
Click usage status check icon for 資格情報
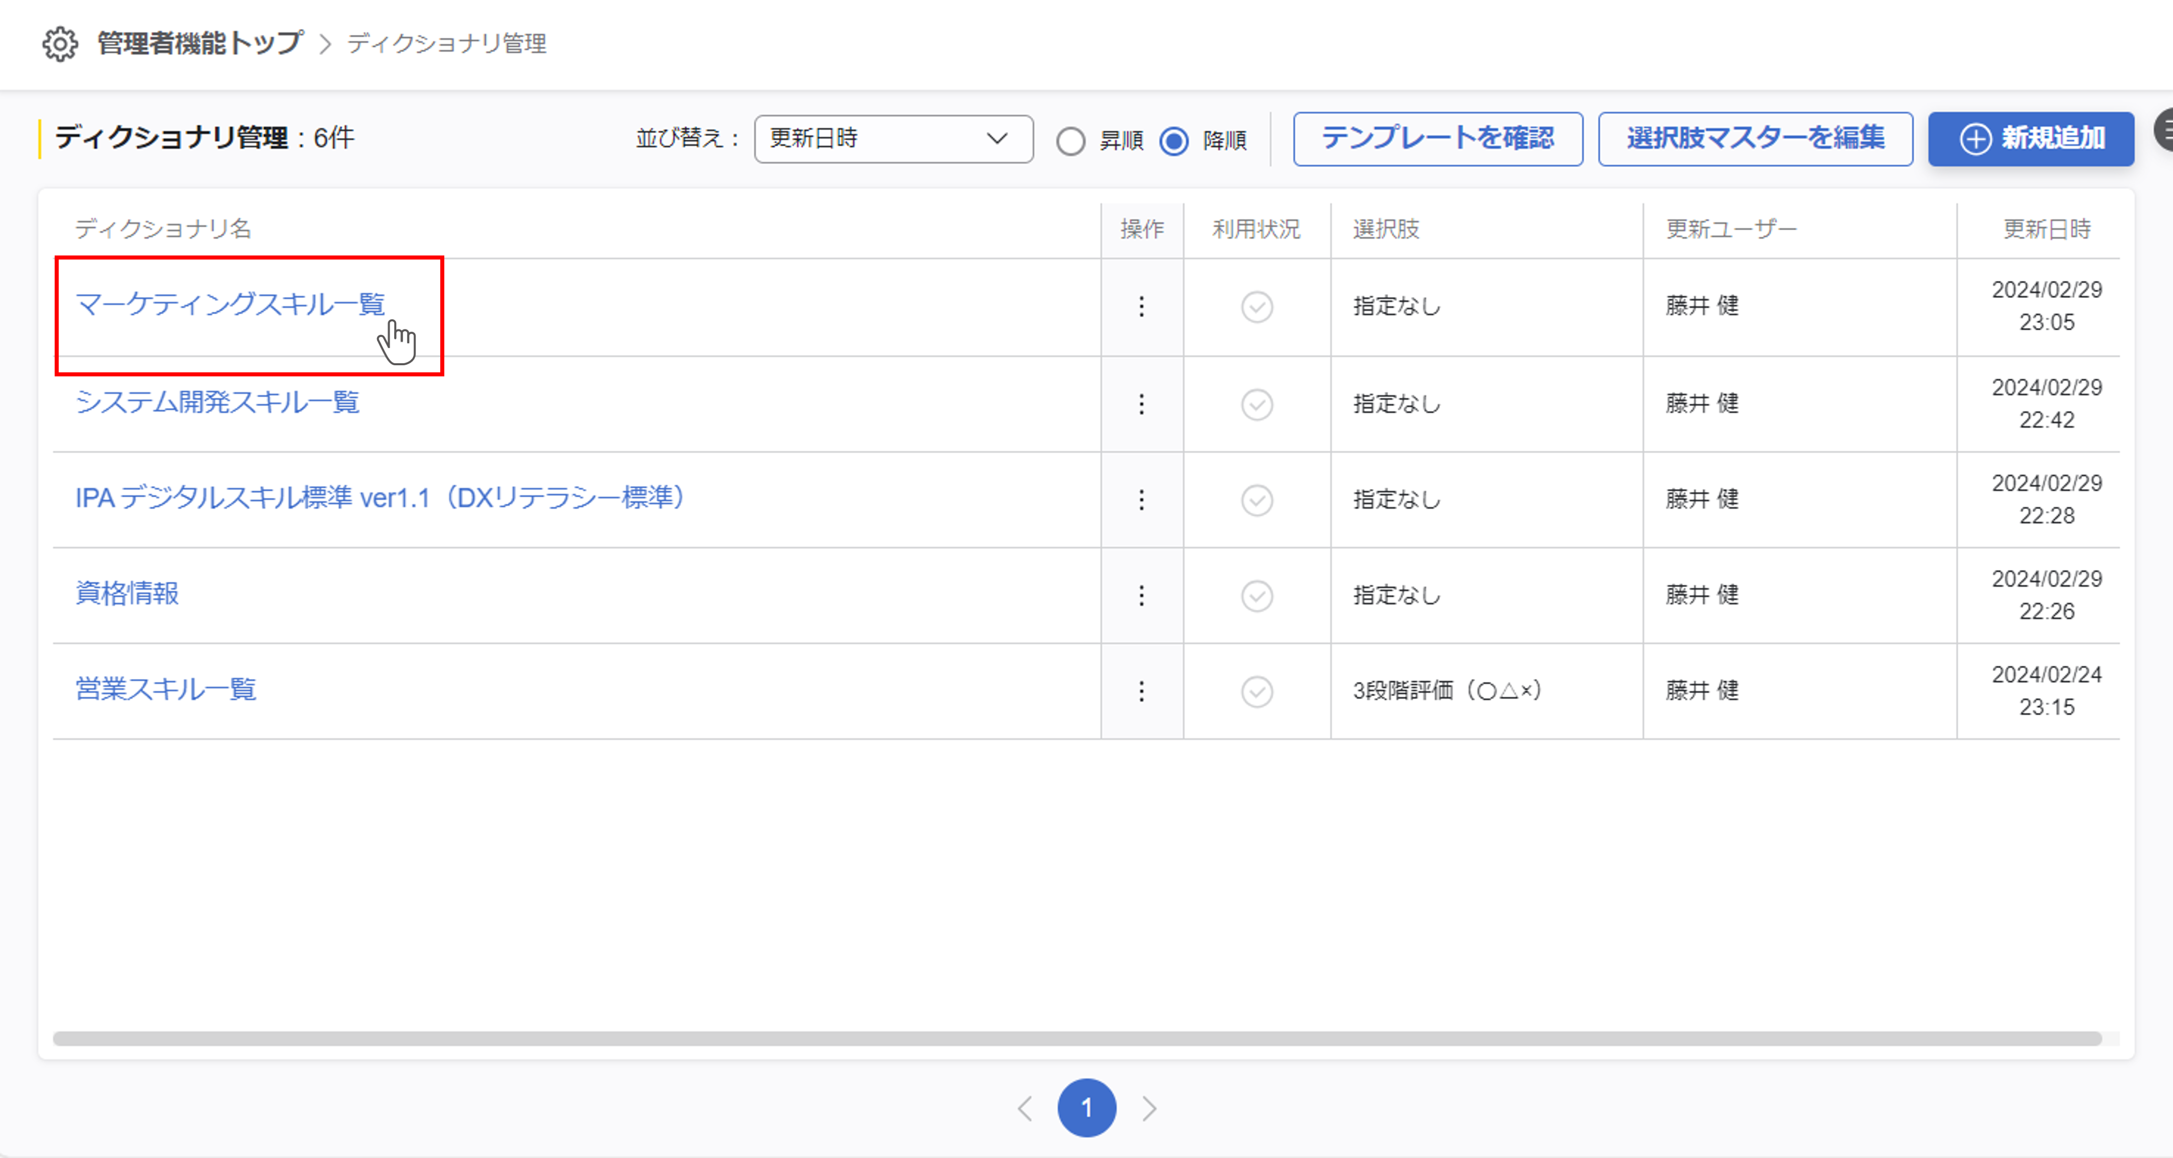pyautogui.click(x=1256, y=596)
